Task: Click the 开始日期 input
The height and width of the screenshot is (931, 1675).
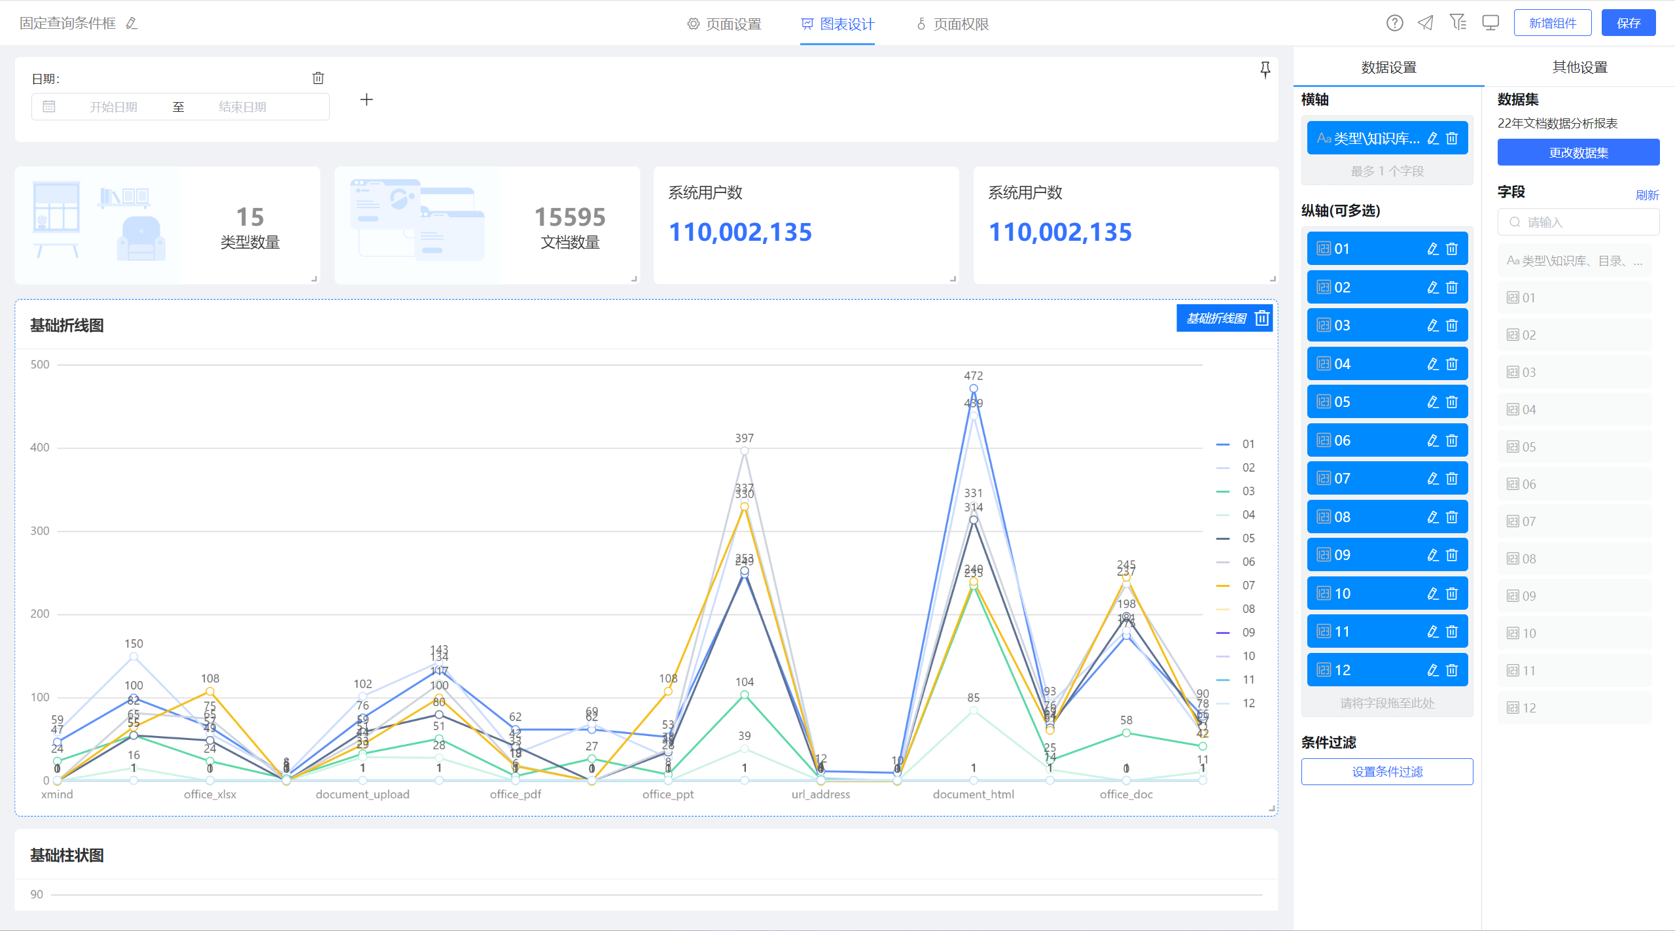Action: tap(113, 107)
